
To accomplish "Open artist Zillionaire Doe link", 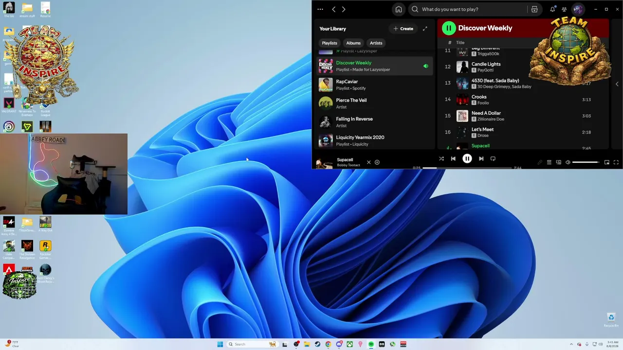I will point(491,119).
